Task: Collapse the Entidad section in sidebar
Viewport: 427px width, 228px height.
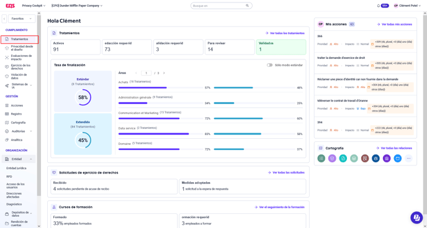Action: [x=31, y=159]
